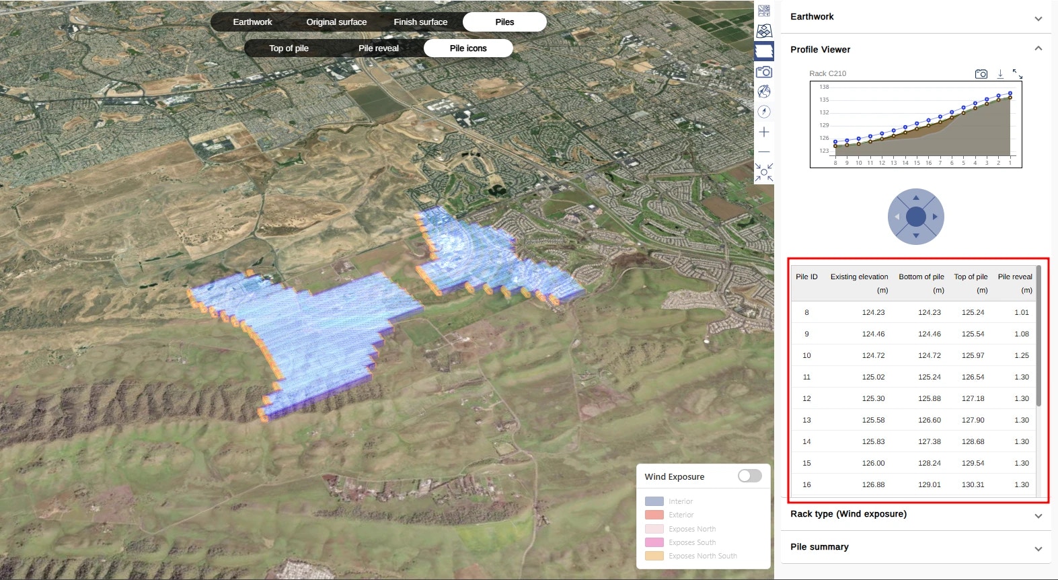Click the Wind Exposure legend title
The height and width of the screenshot is (580, 1058).
[x=675, y=476]
